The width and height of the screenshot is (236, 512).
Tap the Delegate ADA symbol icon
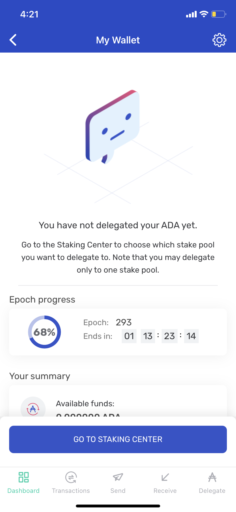click(x=212, y=477)
